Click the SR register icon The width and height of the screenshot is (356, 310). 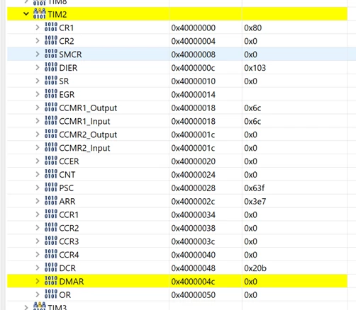point(51,81)
